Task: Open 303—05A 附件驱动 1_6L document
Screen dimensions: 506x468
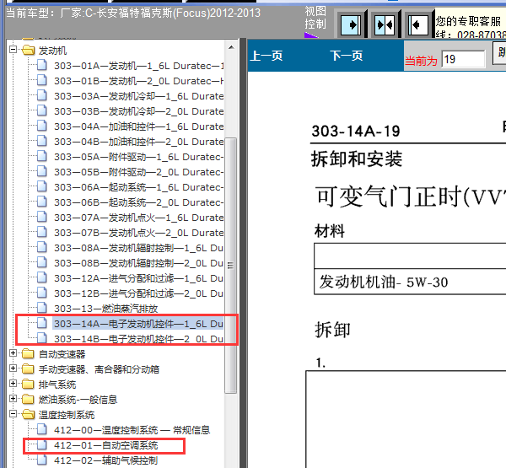Action: (139, 157)
